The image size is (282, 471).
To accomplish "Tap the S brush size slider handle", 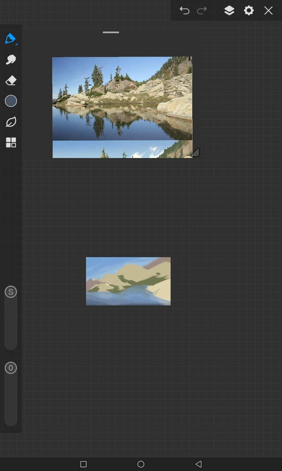I will point(11,292).
